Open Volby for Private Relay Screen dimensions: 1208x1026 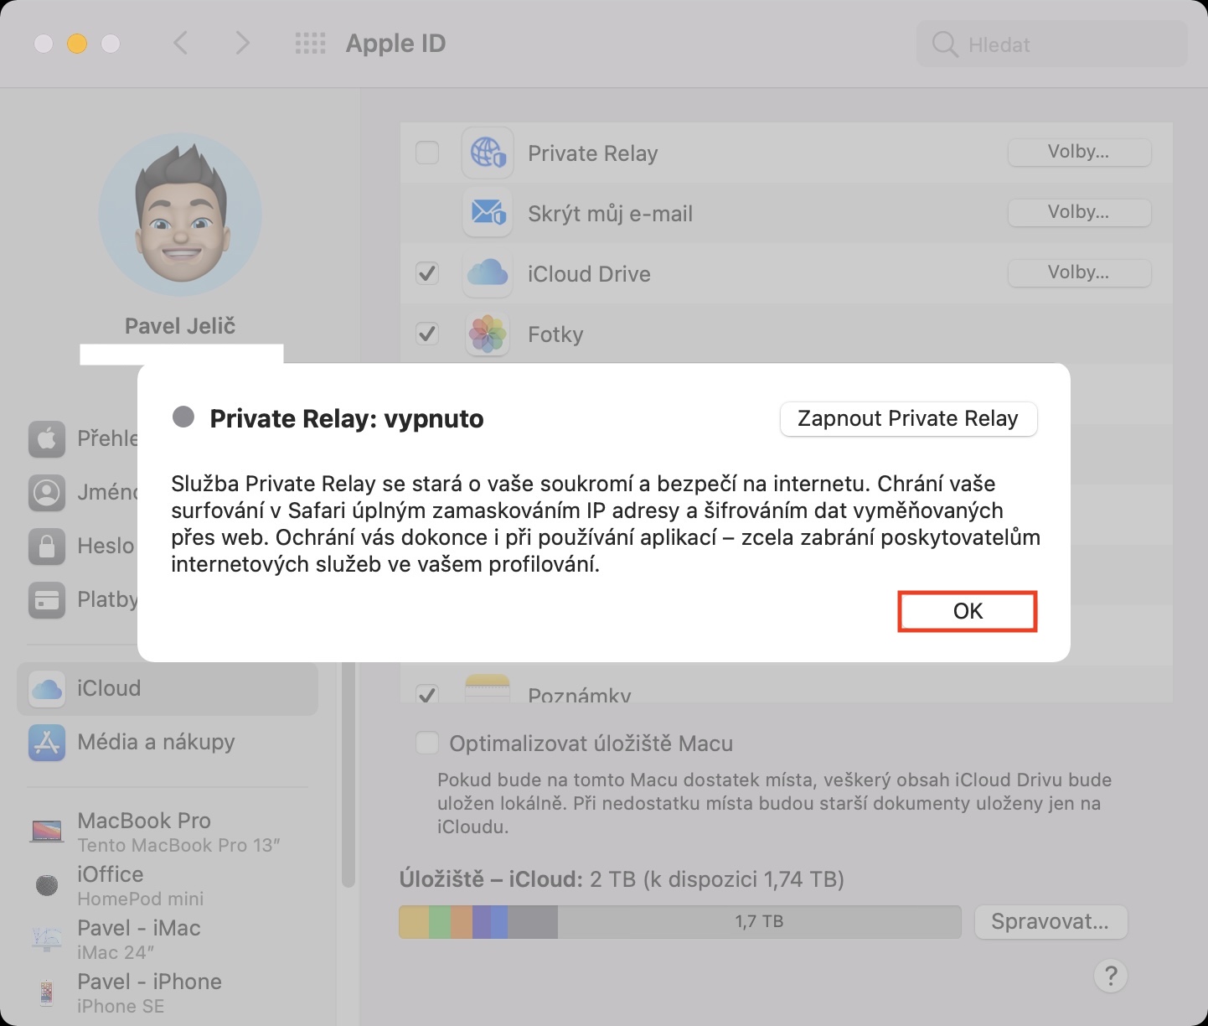1079,153
